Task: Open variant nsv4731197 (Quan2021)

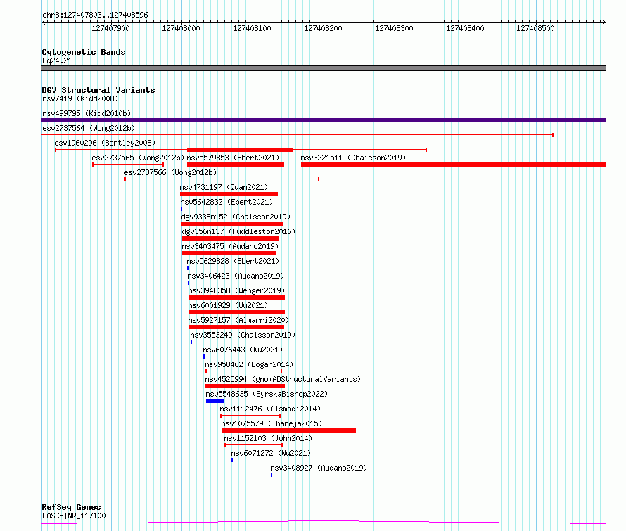Action: [x=224, y=187]
